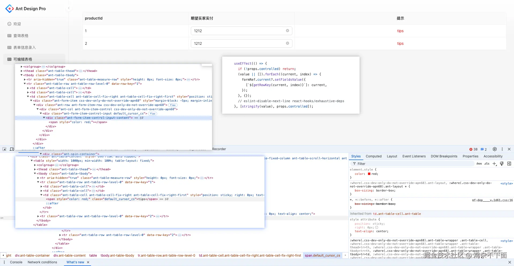Open DevTools settings gear
The image size is (514, 266).
tap(495, 149)
